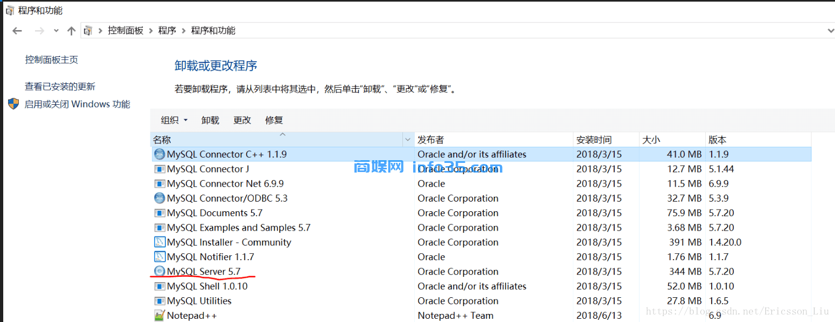Click the 卸载 button in the toolbar
835x322 pixels.
pos(210,120)
